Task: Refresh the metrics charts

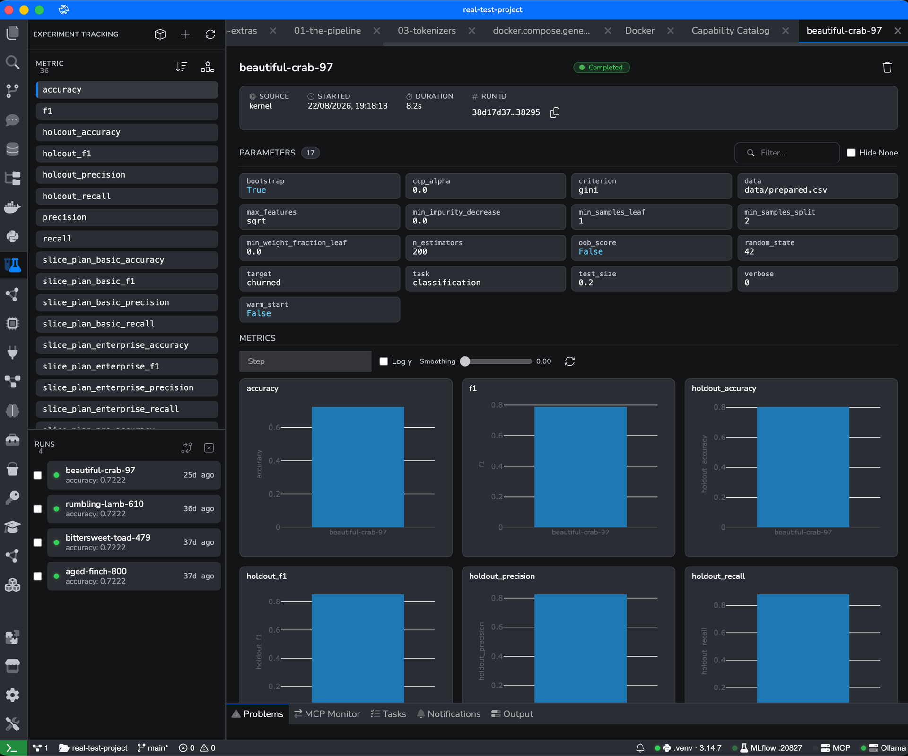Action: click(x=570, y=361)
